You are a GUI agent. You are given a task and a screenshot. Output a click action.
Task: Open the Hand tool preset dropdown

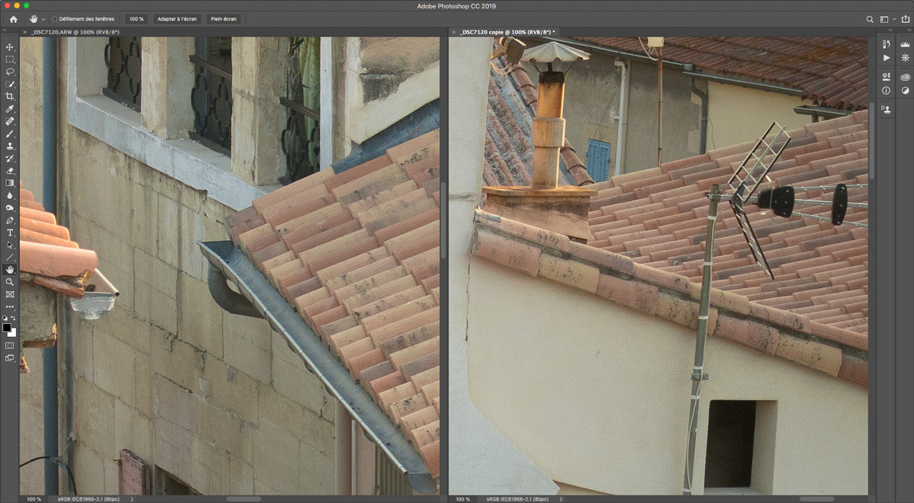43,19
